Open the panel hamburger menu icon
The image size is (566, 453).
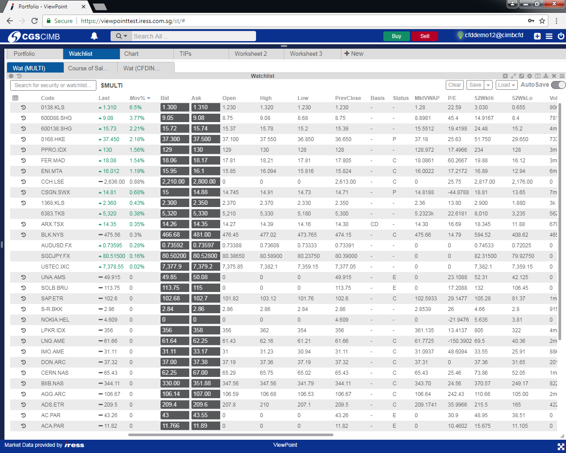(562, 76)
